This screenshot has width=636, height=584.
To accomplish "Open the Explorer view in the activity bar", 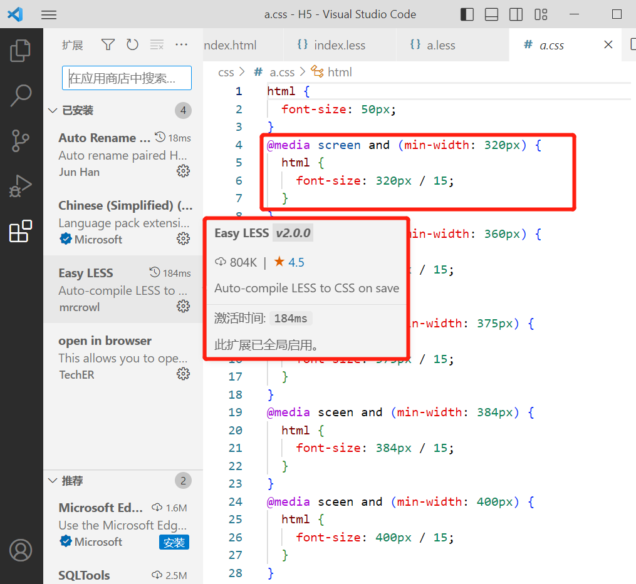I will tap(21, 50).
